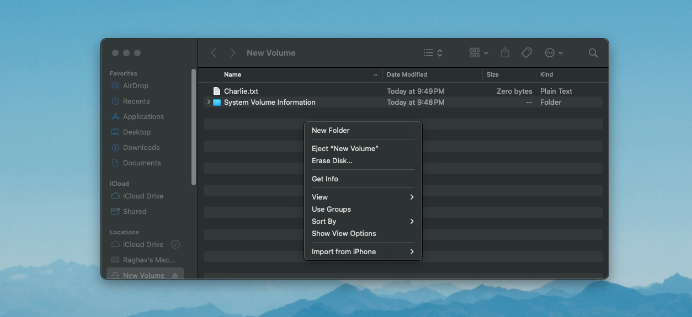Open the Action ellipsis menu
The height and width of the screenshot is (317, 692).
click(553, 53)
